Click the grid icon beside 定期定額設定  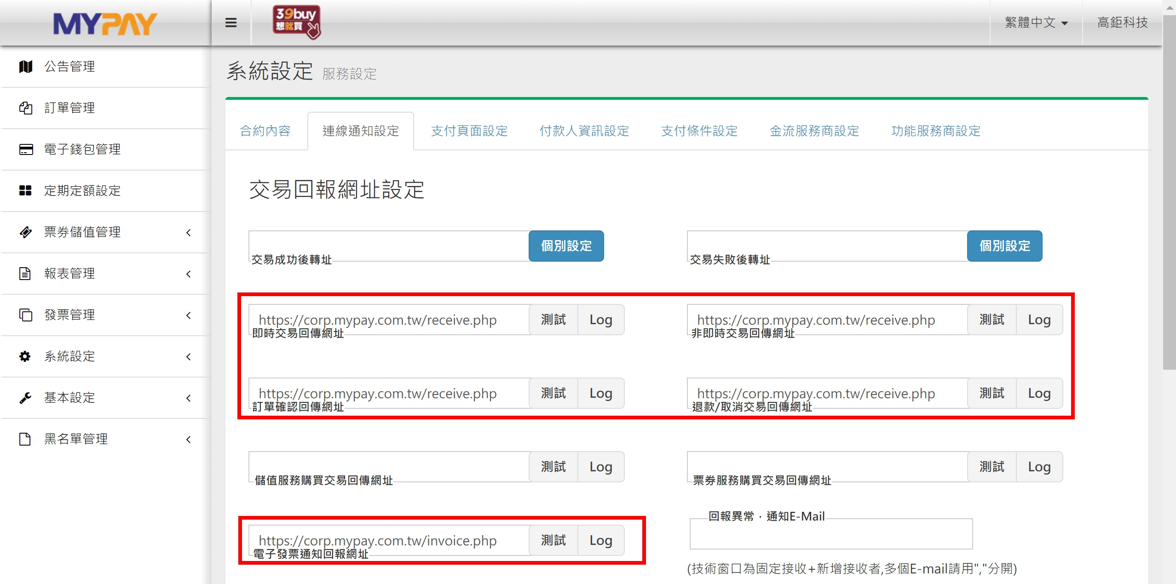pyautogui.click(x=26, y=191)
